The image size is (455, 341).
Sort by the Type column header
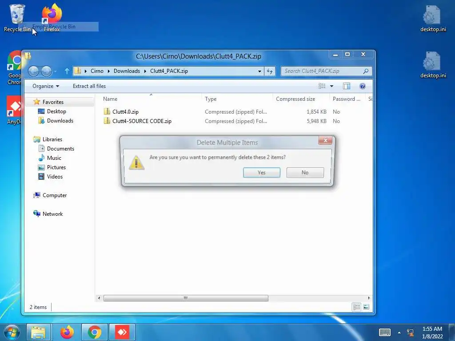pos(211,99)
